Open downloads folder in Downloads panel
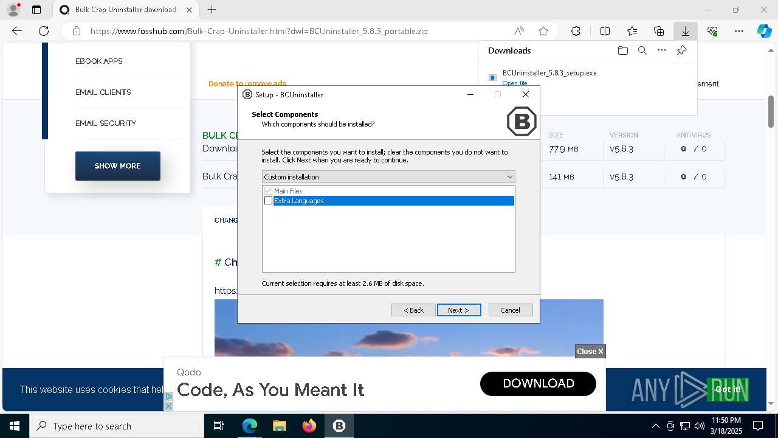 (x=622, y=50)
